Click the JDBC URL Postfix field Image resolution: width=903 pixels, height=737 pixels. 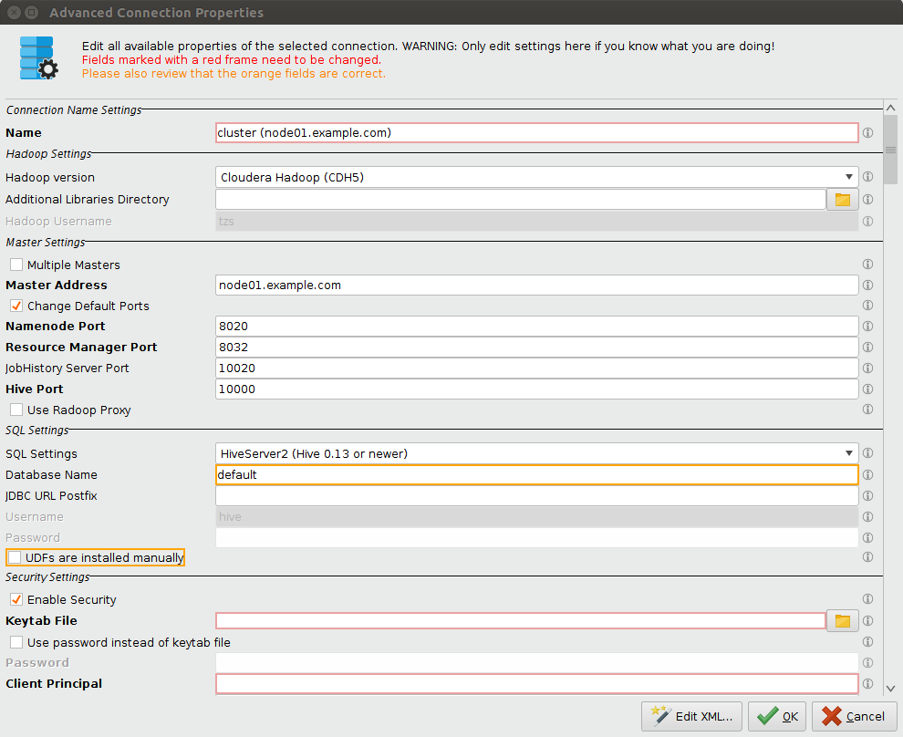(536, 496)
